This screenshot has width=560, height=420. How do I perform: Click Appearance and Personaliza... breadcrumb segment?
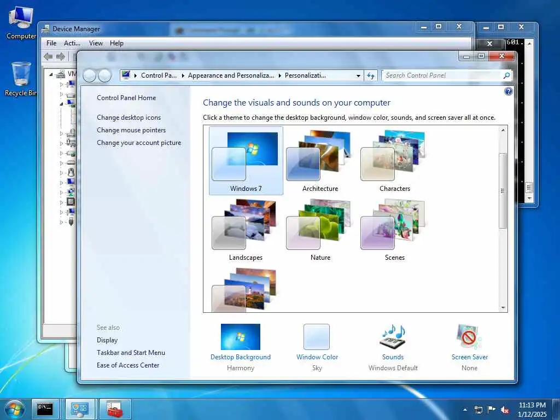coord(231,75)
